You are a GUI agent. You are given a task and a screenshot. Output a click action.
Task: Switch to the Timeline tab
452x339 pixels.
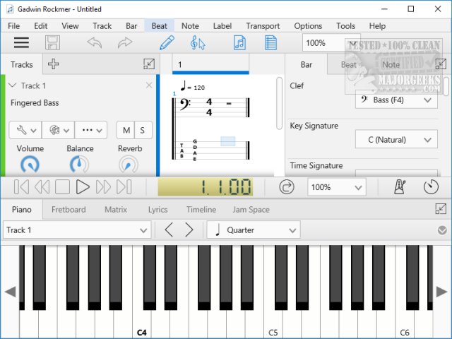point(201,209)
